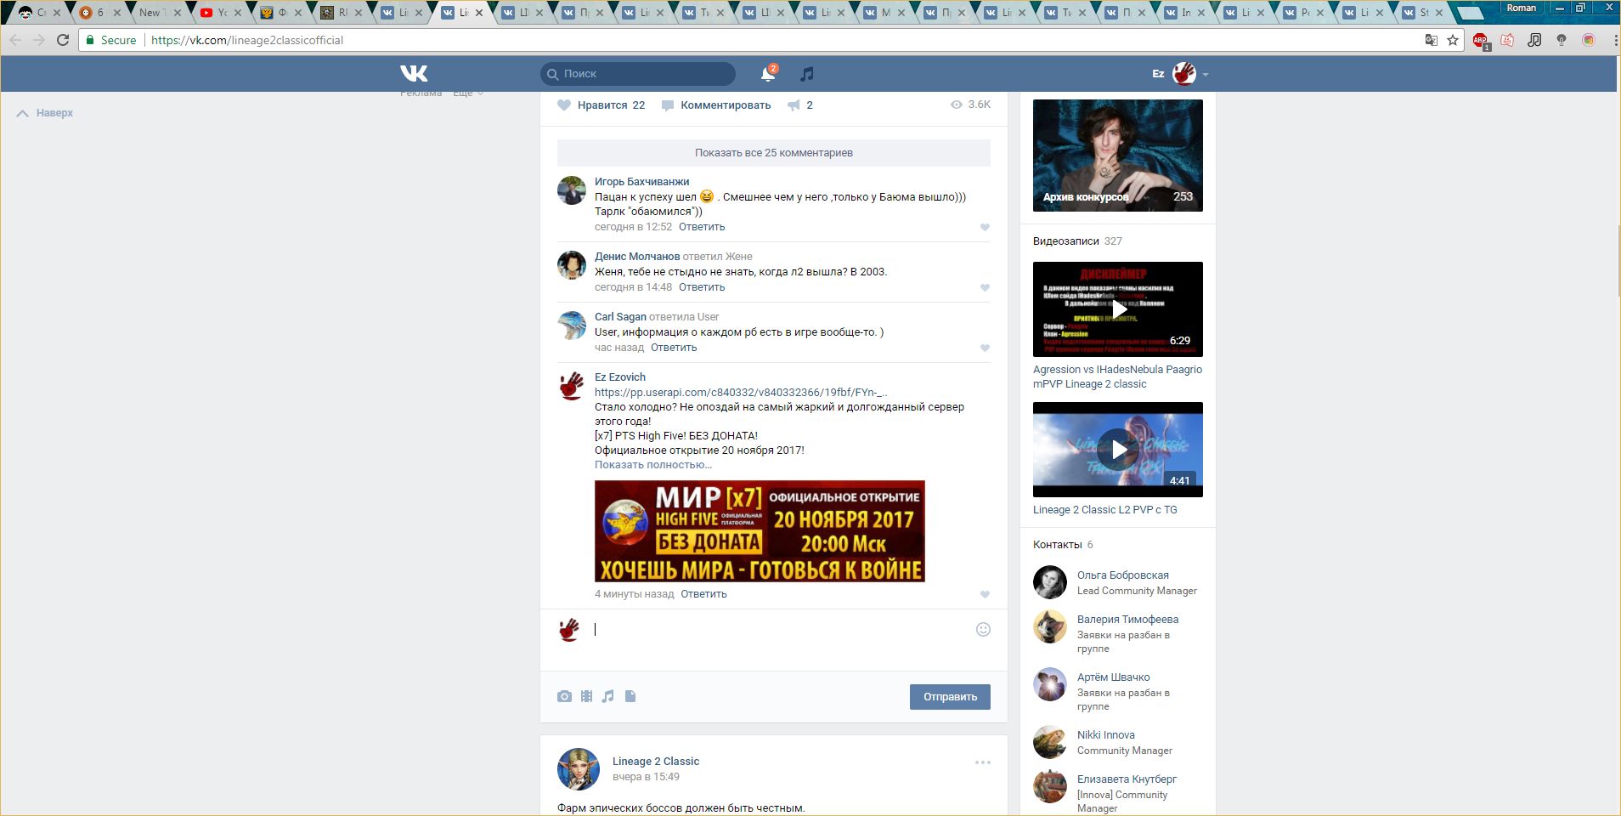Switch to the RI browser tab
The image size is (1621, 816).
[x=341, y=13]
